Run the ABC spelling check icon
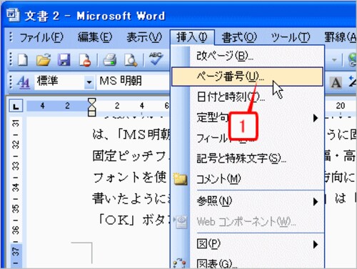357x269 pixels. click(156, 59)
